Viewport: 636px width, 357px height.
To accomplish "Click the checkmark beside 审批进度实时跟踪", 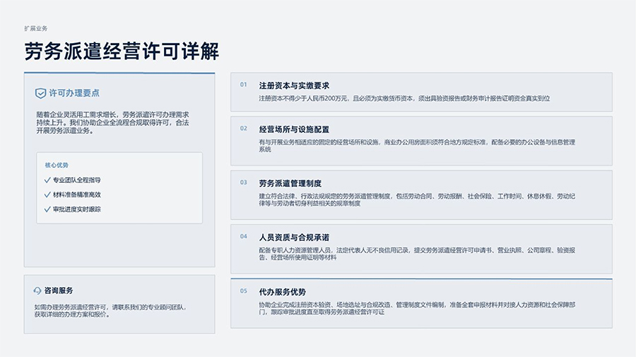I will pyautogui.click(x=47, y=210).
